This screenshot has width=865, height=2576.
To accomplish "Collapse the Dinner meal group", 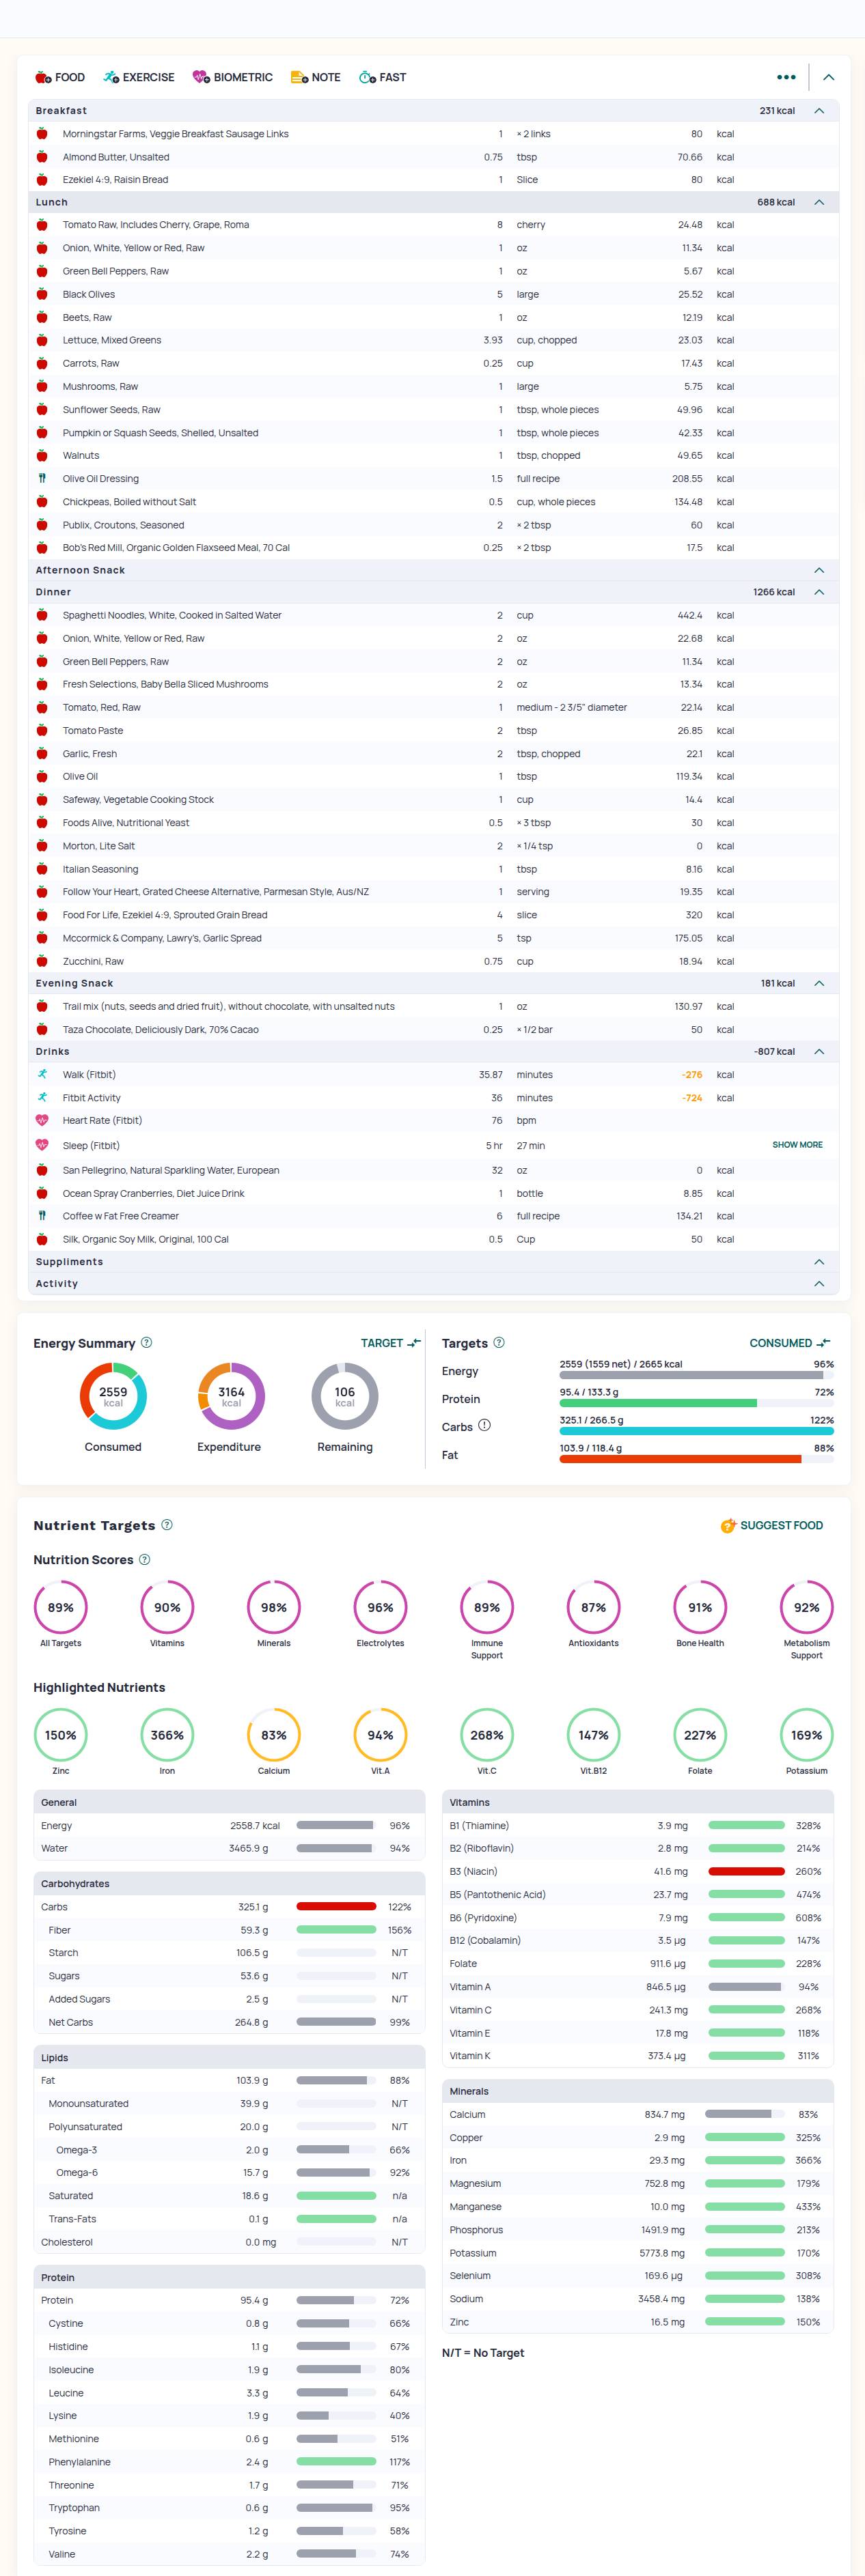I will pyautogui.click(x=819, y=592).
